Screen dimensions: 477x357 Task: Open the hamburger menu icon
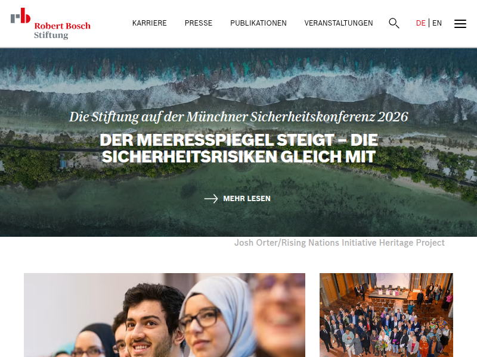click(x=460, y=24)
